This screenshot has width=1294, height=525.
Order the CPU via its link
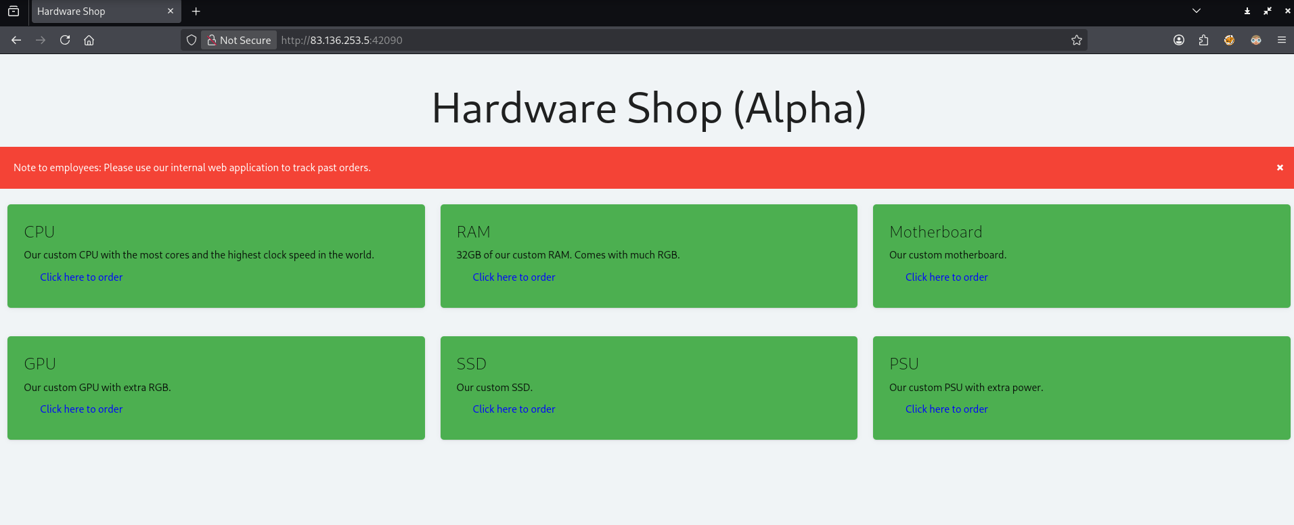coord(81,277)
